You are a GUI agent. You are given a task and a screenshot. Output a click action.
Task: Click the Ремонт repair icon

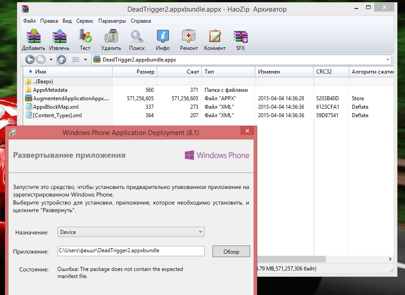click(x=189, y=37)
